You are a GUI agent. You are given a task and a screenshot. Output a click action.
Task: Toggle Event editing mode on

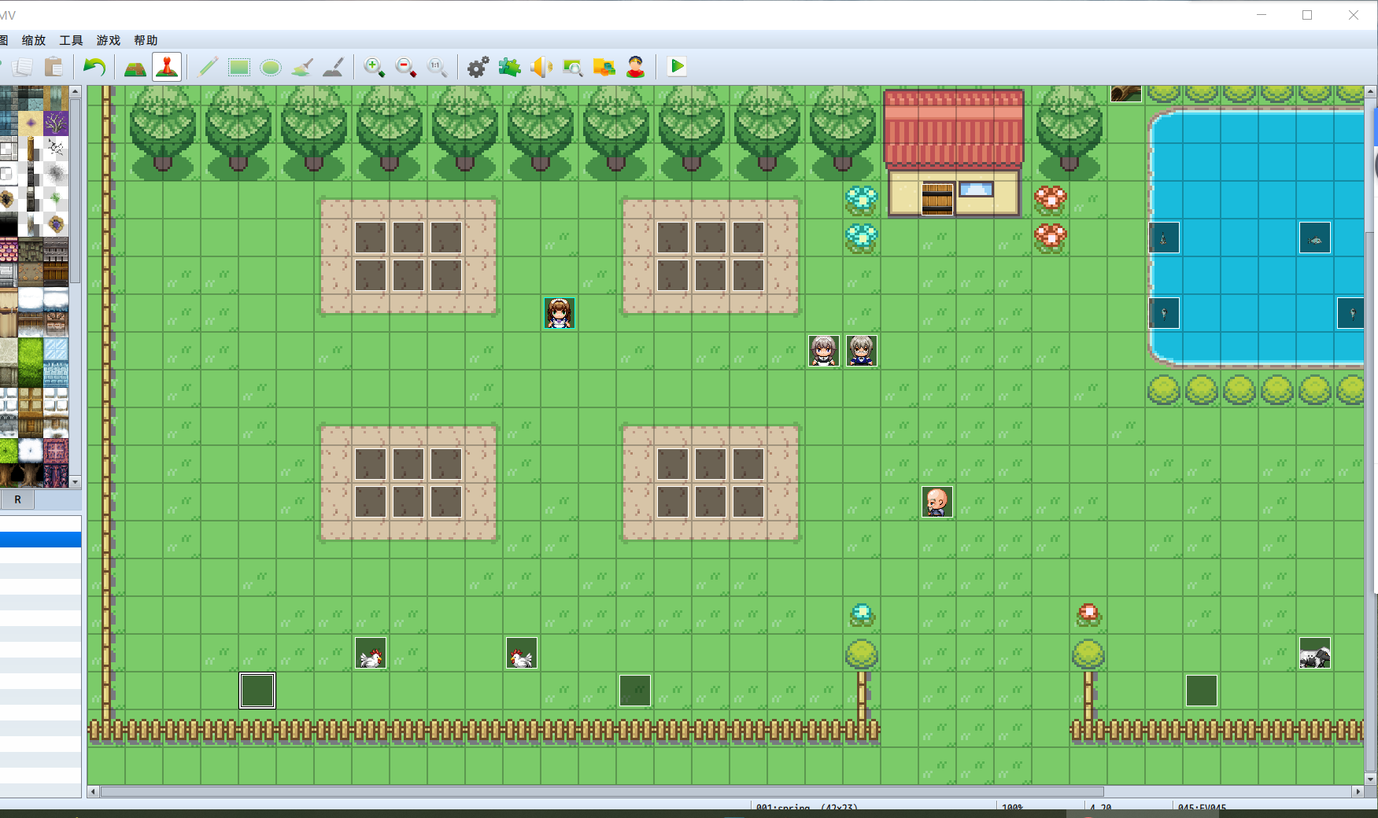[x=168, y=67]
